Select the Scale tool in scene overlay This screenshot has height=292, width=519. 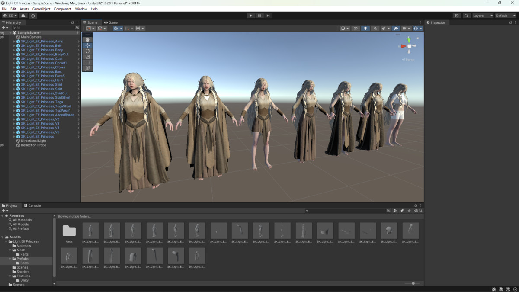click(87, 57)
